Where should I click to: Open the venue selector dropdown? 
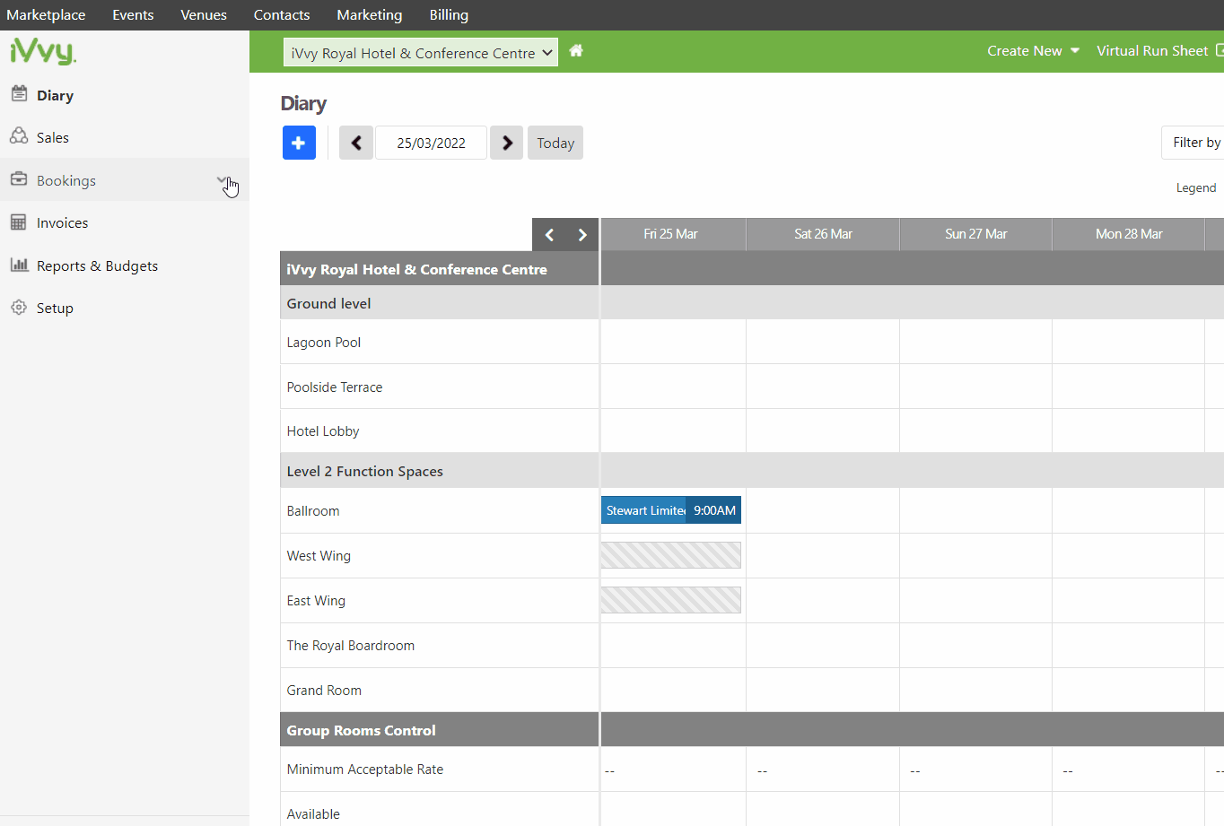coord(421,52)
